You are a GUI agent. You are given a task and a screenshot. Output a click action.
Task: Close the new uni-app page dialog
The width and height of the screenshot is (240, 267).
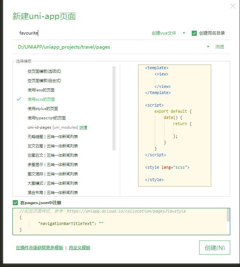(233, 6)
